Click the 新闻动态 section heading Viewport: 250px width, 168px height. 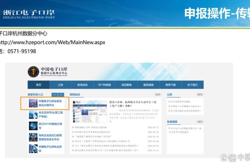pyautogui.click(x=75, y=94)
